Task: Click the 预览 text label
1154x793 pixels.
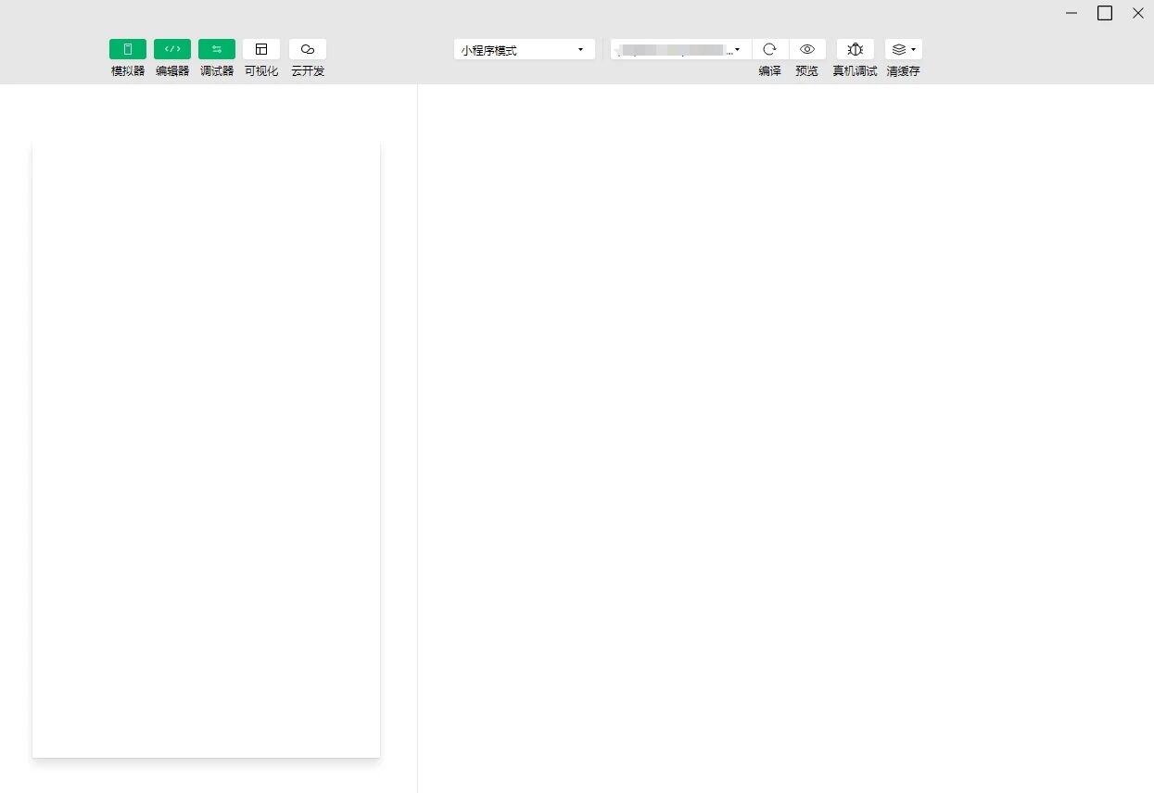Action: coord(807,71)
